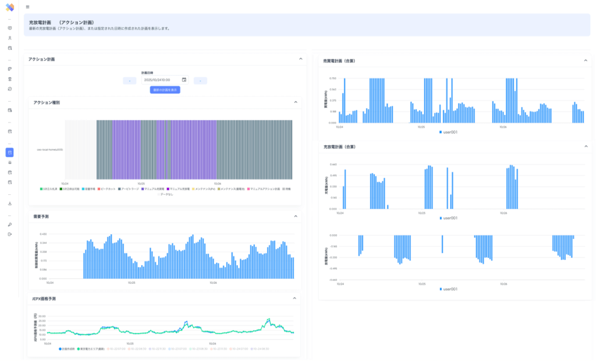This screenshot has height=361, width=596.
Task: Open the key icon in sidebar
Action: [10, 225]
